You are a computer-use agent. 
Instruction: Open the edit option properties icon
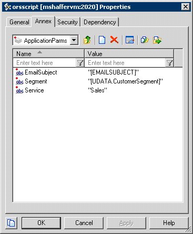pyautogui.click(x=130, y=40)
